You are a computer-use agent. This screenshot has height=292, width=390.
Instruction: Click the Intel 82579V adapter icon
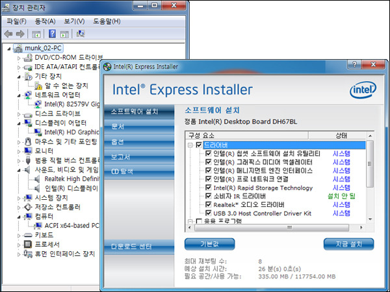tap(38, 104)
